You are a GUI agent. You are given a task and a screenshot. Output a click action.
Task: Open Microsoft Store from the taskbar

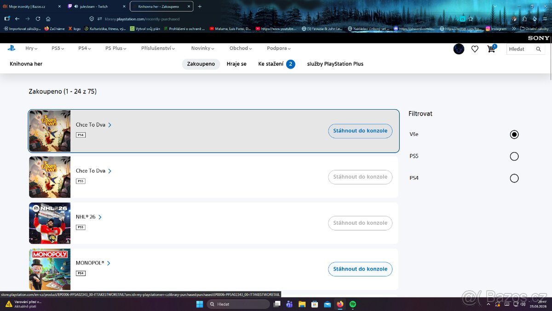(315, 304)
